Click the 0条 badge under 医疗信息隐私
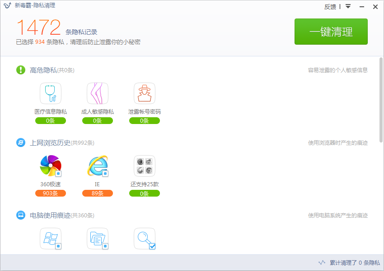This screenshot has width=384, height=271. 51,121
